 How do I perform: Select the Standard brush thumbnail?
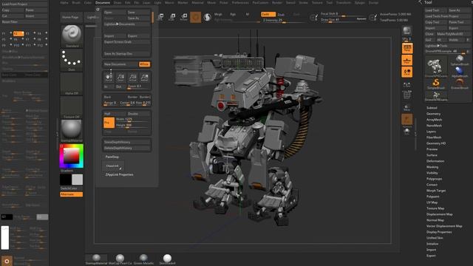click(72, 35)
